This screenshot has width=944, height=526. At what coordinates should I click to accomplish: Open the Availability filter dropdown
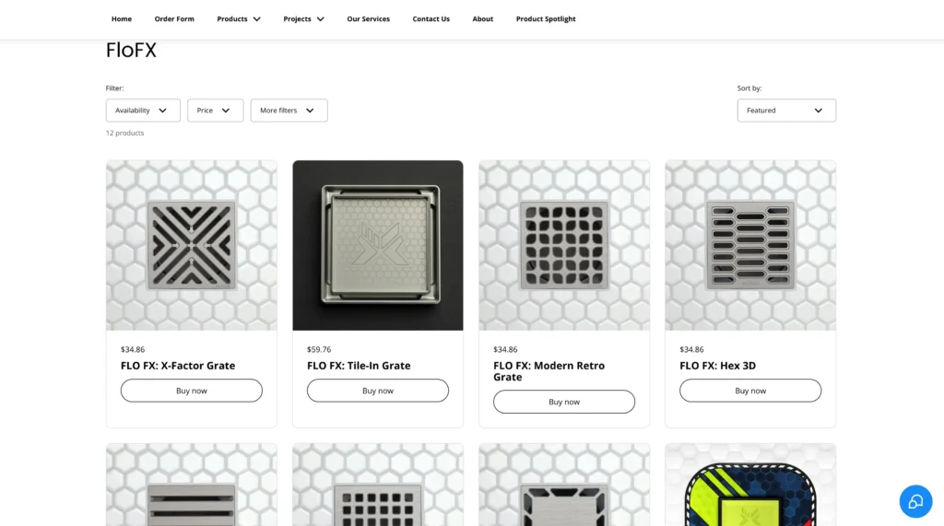143,111
